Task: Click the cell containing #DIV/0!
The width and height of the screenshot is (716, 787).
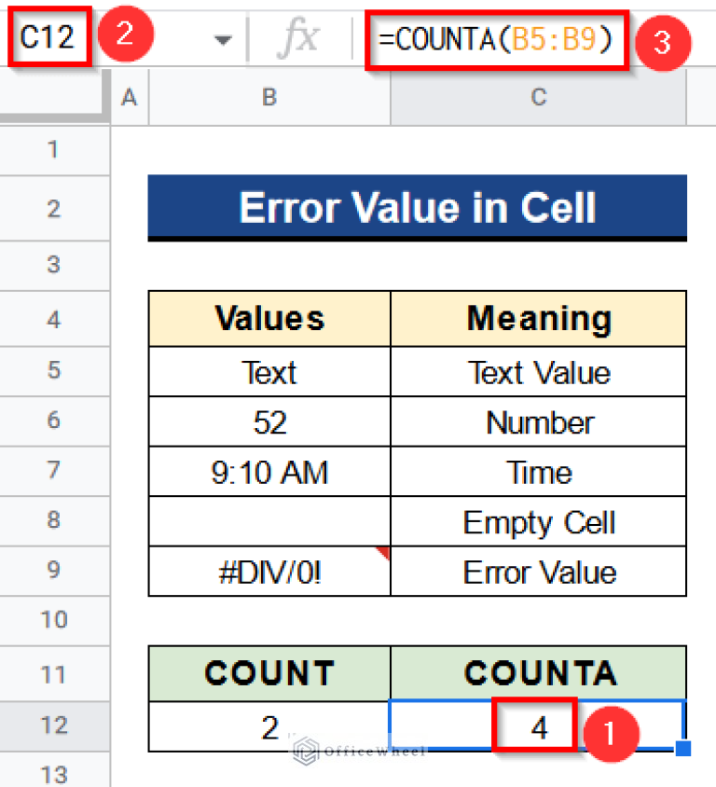Action: point(268,572)
